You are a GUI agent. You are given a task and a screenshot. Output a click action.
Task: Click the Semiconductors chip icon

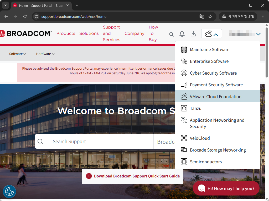click(184, 162)
